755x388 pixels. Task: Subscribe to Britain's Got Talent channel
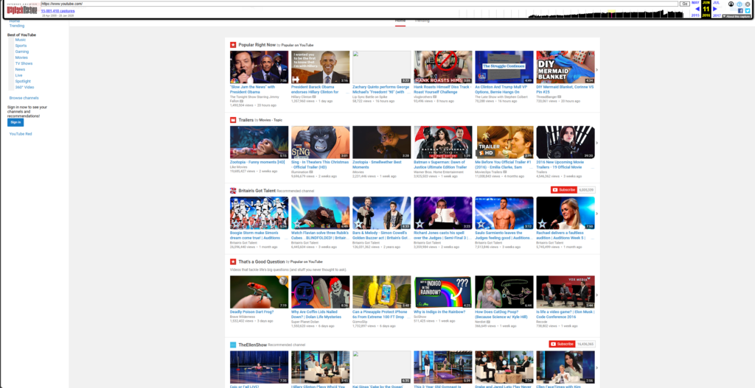coord(566,190)
